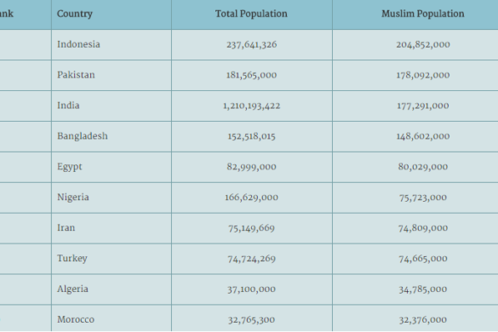Click Algeria's Muslim population 34,785,000
498x332 pixels.
coord(423,289)
